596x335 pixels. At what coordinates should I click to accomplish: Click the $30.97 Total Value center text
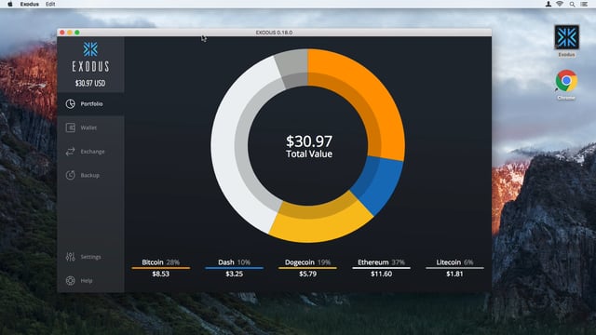tap(309, 146)
